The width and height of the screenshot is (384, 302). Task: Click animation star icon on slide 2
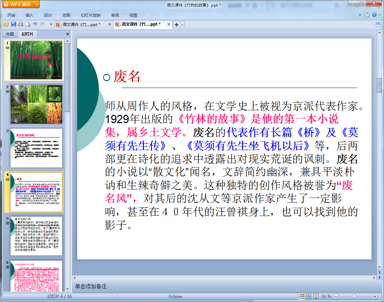[x=8, y=92]
